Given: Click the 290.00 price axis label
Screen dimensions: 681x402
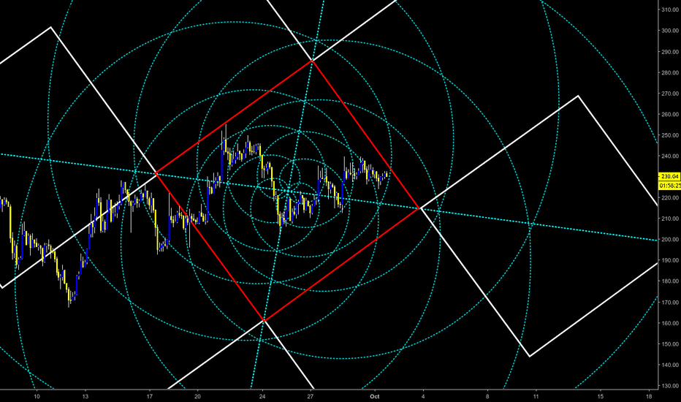Looking at the screenshot, I should click(670, 52).
